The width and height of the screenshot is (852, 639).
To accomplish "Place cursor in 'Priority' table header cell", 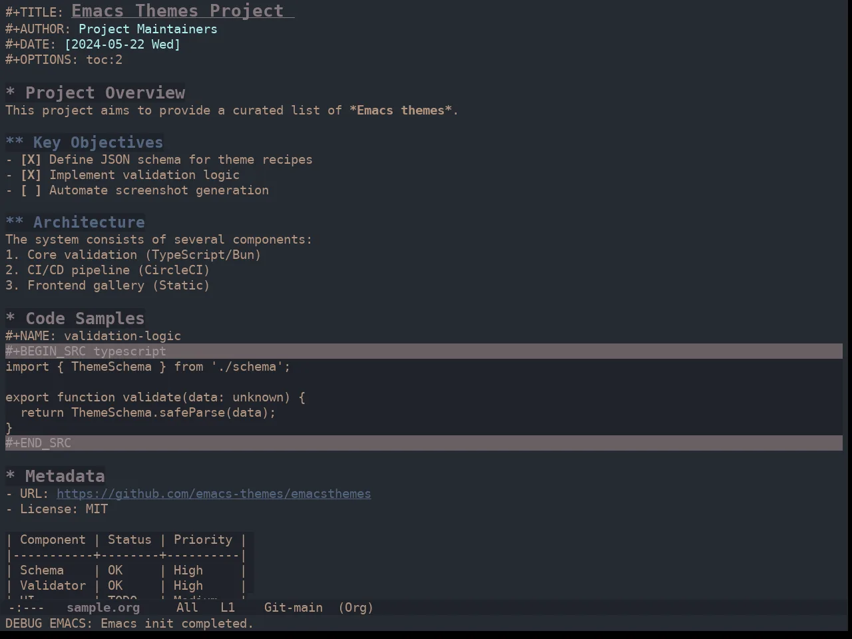I will [x=203, y=540].
